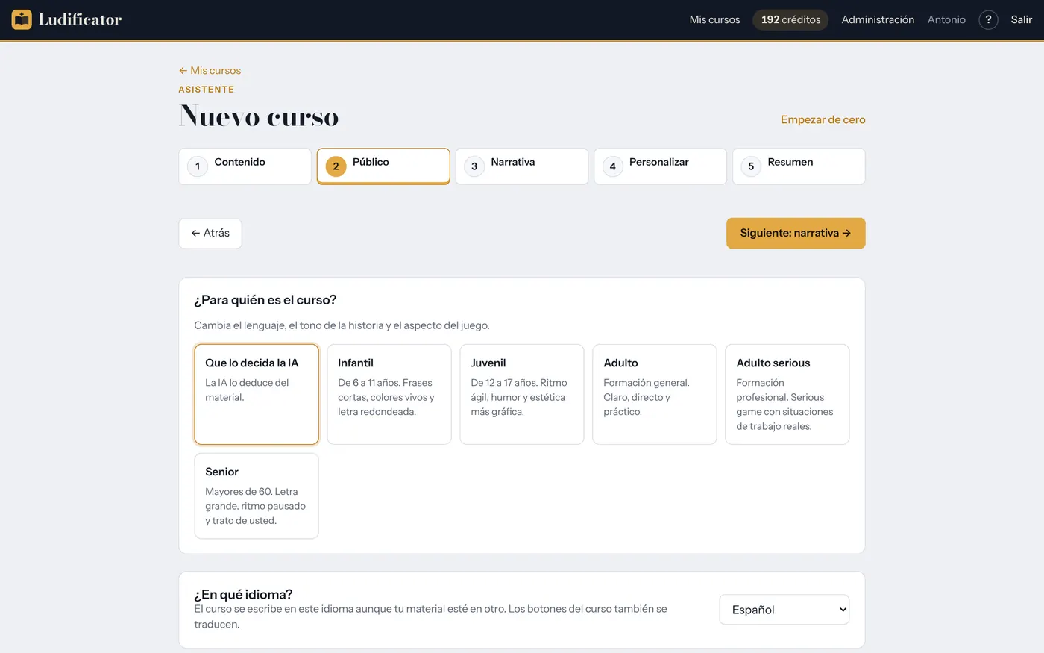Click the 192 créditos badge
Image resolution: width=1044 pixels, height=653 pixels.
(x=790, y=20)
